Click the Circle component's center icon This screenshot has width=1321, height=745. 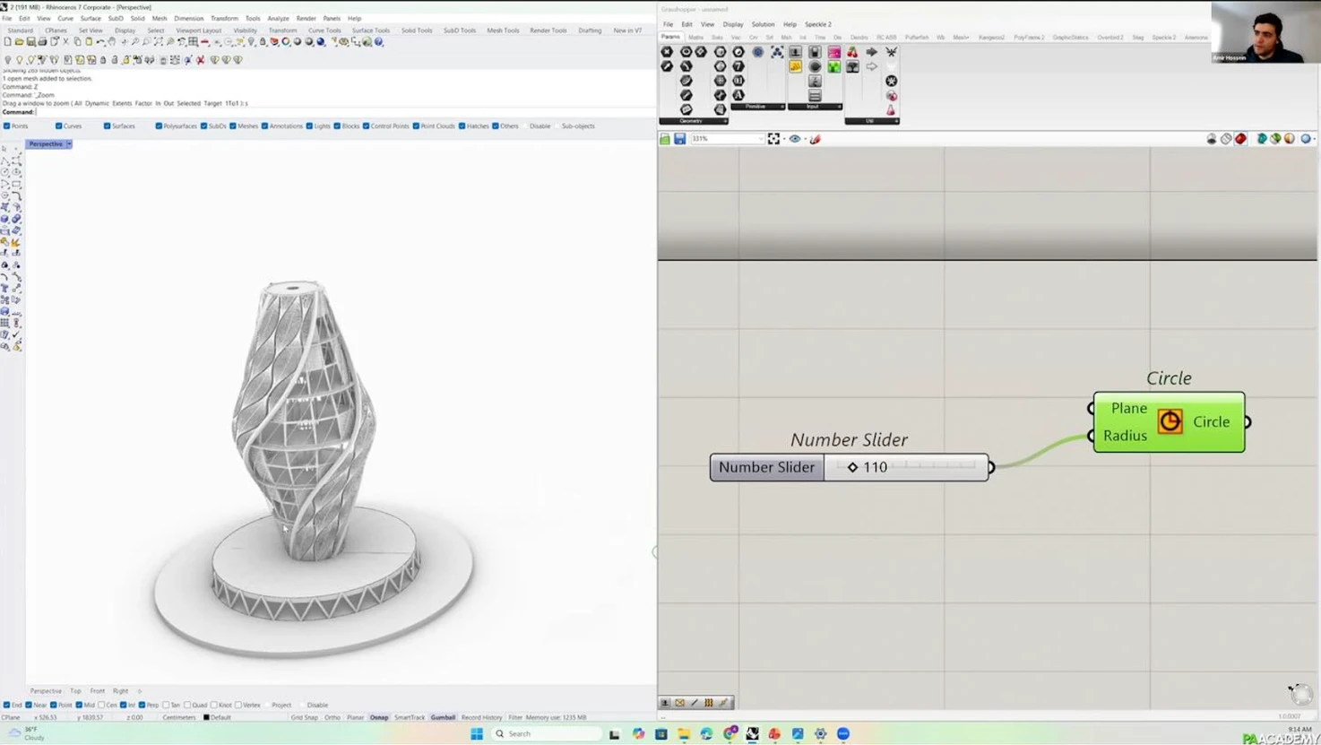point(1170,421)
